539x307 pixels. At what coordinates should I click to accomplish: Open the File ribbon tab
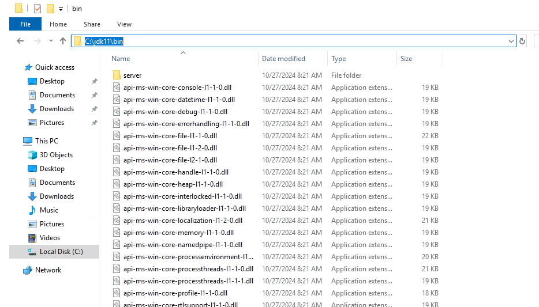pyautogui.click(x=25, y=24)
